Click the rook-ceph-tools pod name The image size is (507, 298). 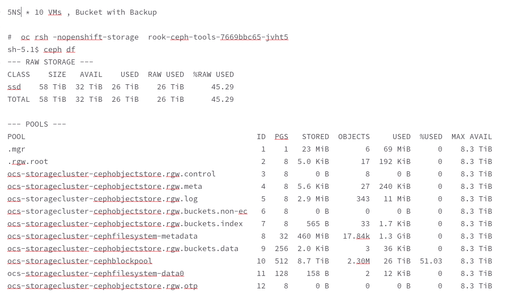point(218,37)
